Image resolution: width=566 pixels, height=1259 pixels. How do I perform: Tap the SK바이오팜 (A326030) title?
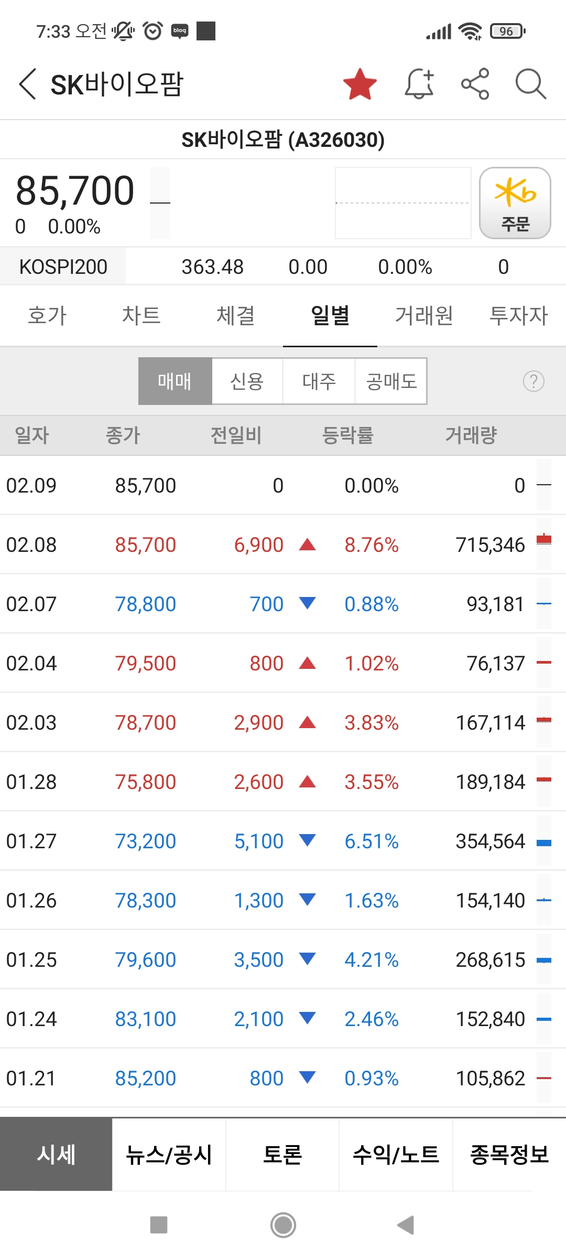pyautogui.click(x=283, y=140)
